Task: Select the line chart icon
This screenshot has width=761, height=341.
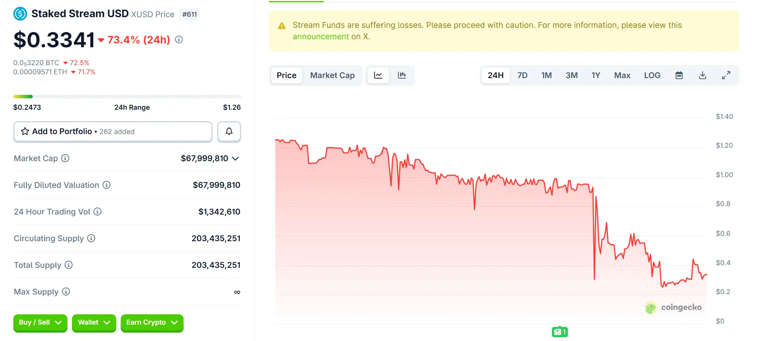Action: 378,75
